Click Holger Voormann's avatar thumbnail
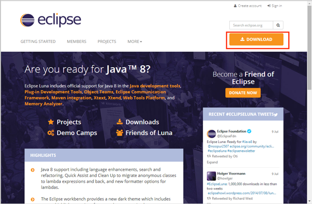Screen dimensions: 312x204 [211, 176]
